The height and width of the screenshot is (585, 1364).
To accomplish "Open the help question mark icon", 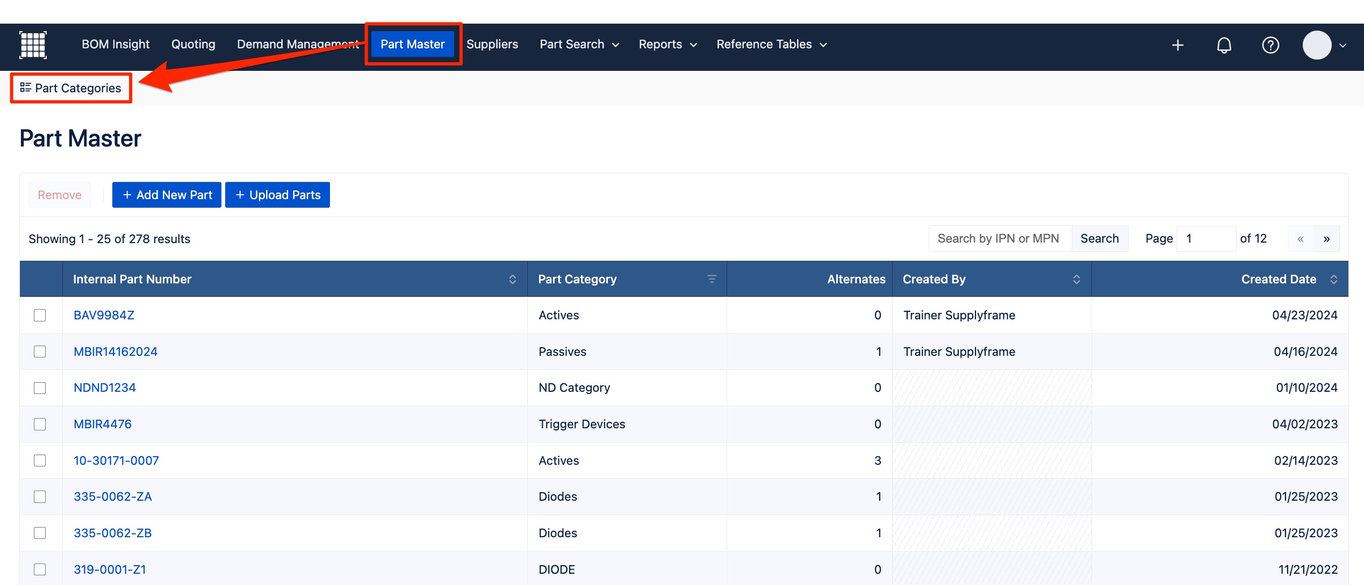I will 1270,45.
